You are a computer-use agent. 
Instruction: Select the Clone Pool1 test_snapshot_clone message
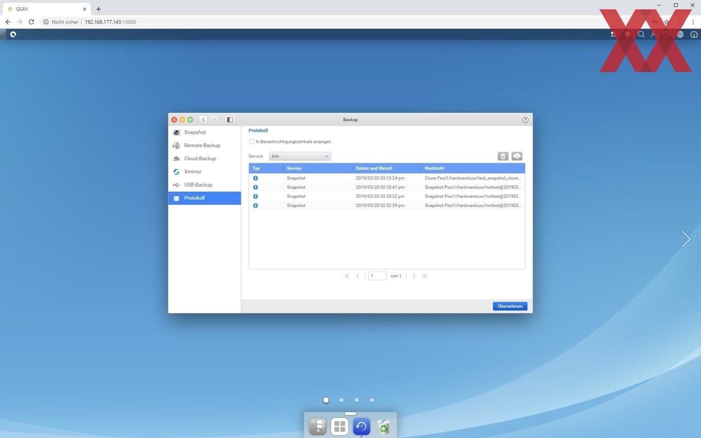pyautogui.click(x=473, y=178)
